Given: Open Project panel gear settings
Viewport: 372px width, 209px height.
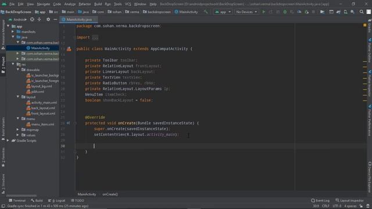Looking at the screenshot, I should (x=48, y=19).
